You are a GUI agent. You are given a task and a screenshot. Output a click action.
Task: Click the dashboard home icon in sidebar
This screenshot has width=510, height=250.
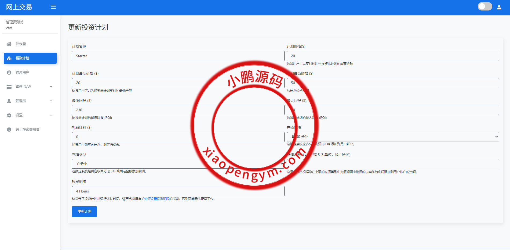pyautogui.click(x=9, y=44)
